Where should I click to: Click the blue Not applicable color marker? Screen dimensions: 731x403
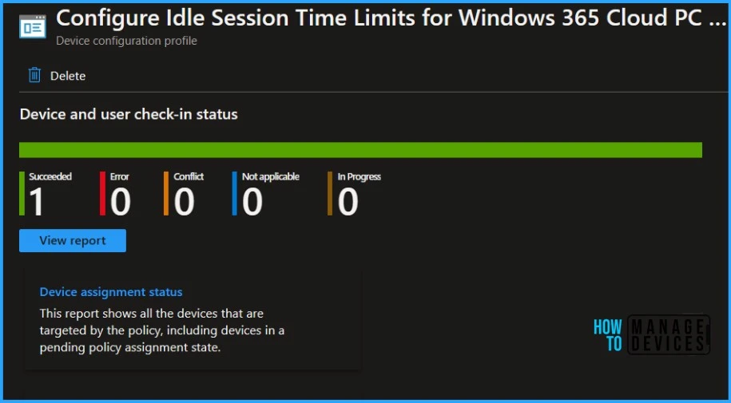click(234, 194)
